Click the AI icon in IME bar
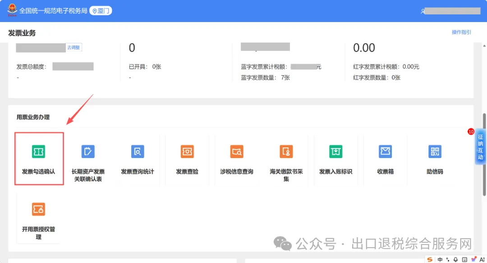The image size is (487, 263). coord(482,259)
